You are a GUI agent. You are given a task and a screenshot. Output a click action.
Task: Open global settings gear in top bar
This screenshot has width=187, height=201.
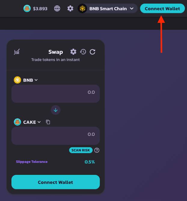(70, 9)
